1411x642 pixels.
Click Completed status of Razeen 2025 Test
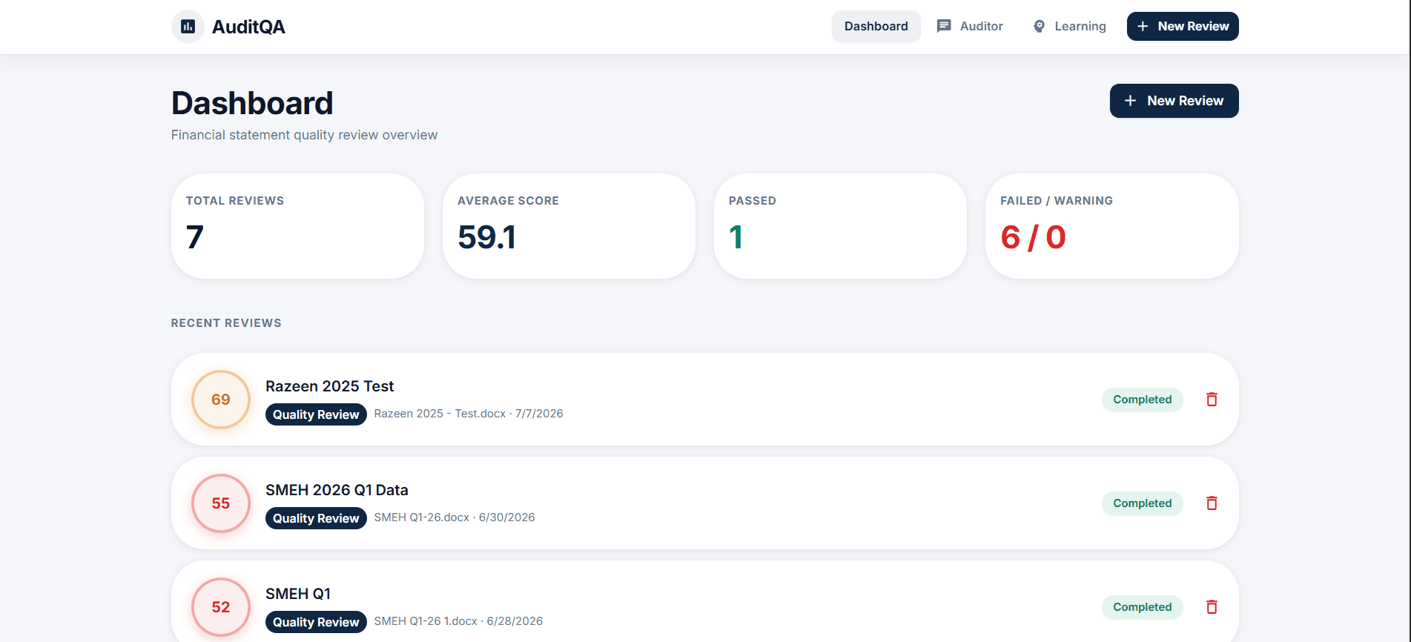click(1142, 400)
